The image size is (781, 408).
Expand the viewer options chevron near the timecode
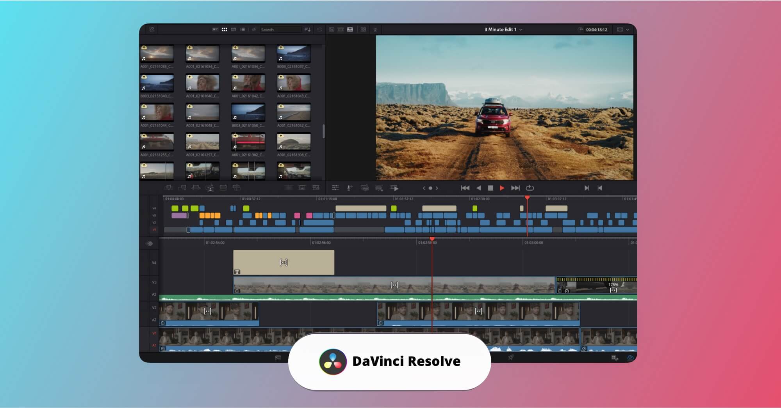pos(628,29)
